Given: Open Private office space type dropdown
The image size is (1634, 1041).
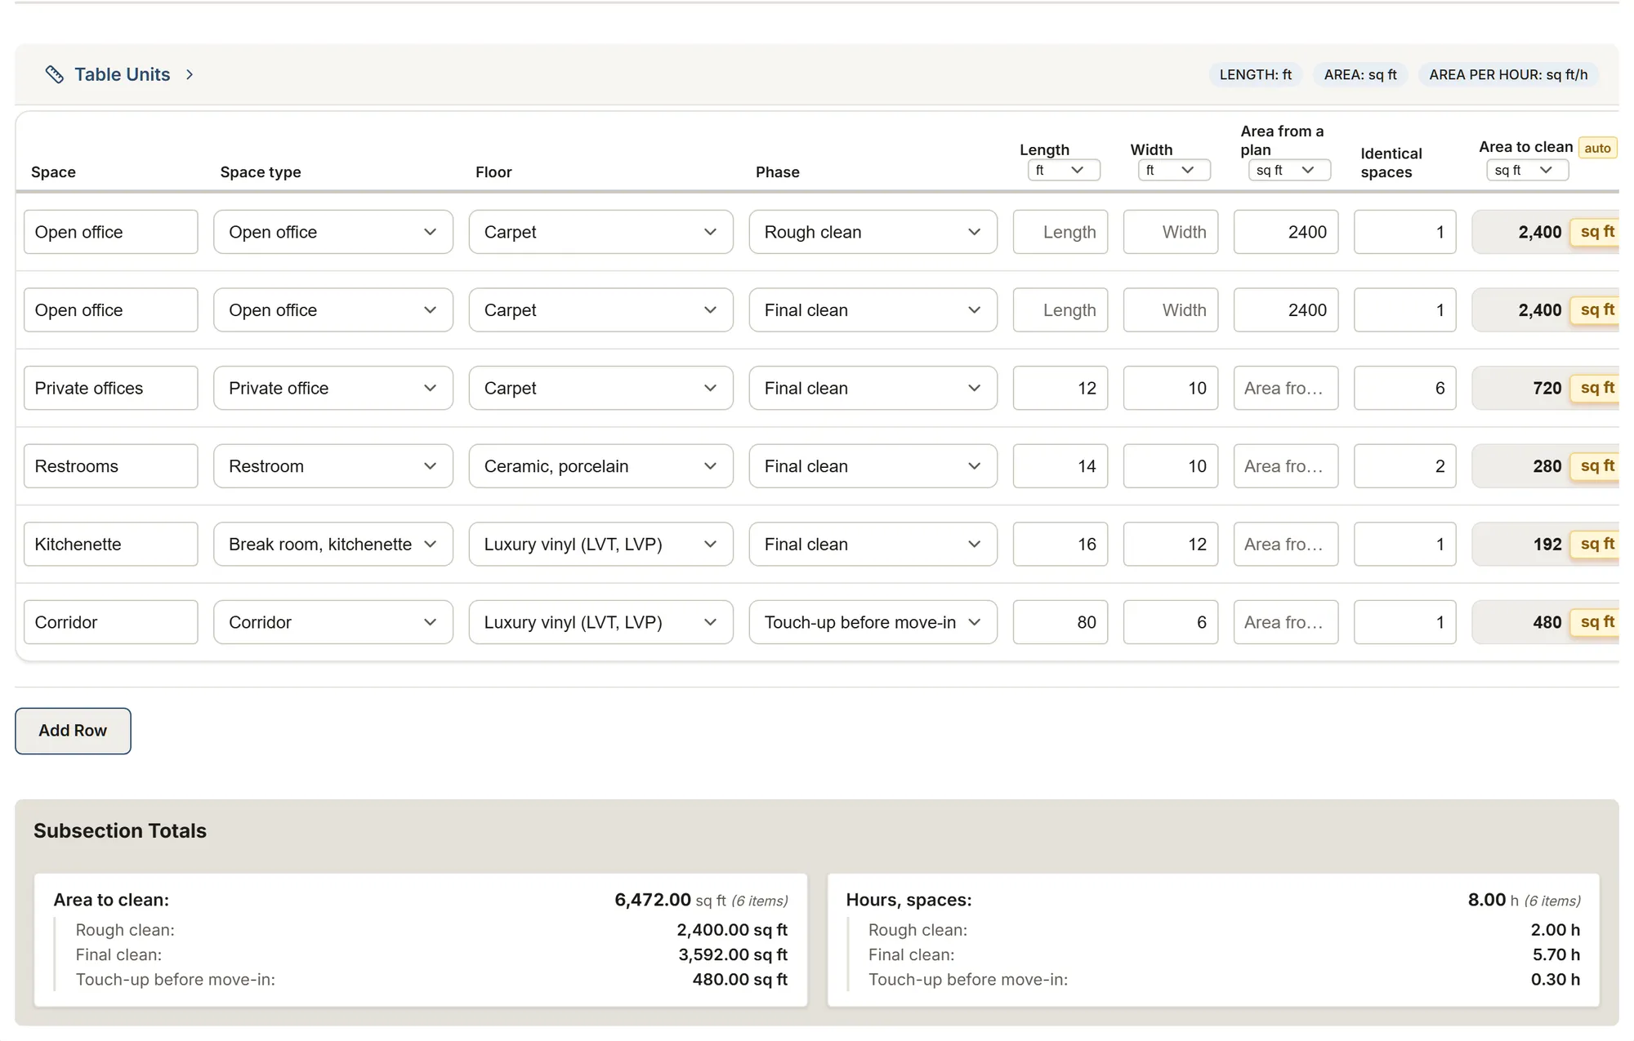Looking at the screenshot, I should coord(333,388).
